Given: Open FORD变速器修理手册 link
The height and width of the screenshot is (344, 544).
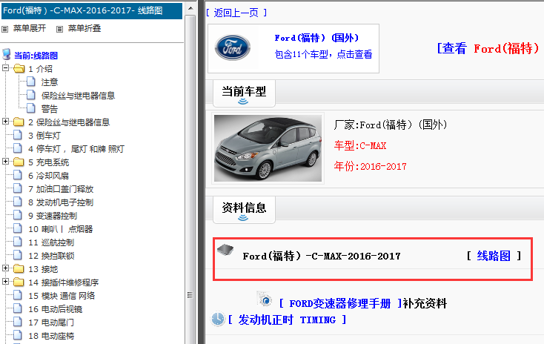Looking at the screenshot, I should click(340, 303).
